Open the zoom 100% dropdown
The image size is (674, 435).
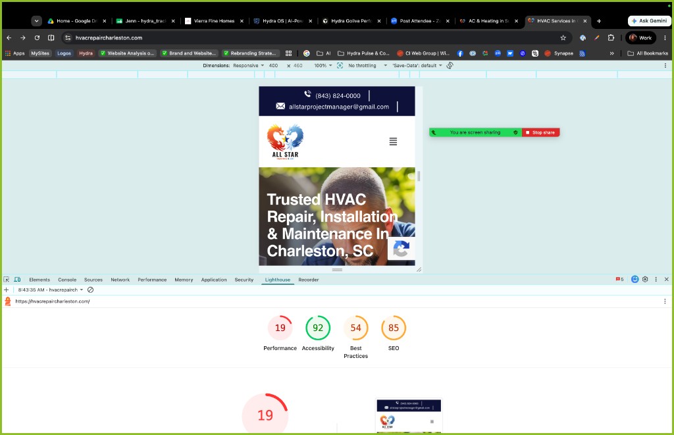[x=323, y=65]
